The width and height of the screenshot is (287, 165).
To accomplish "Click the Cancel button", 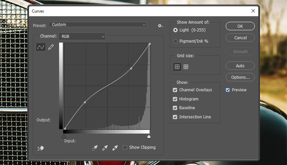I will 240,38.
